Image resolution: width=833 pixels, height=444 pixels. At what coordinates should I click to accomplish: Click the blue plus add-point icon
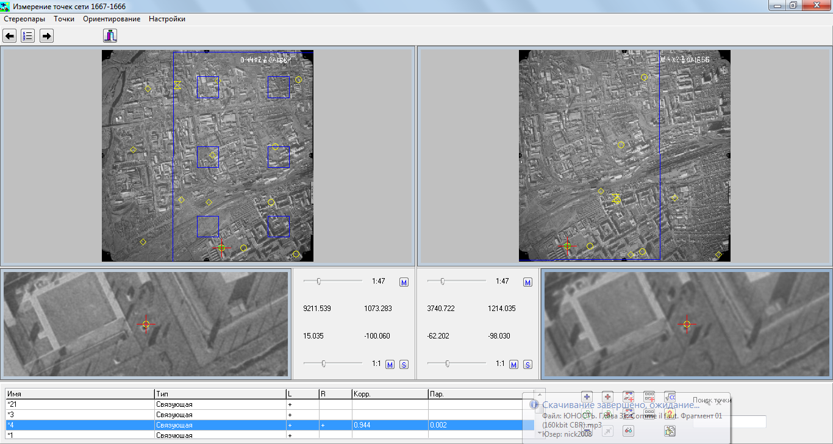point(587,397)
